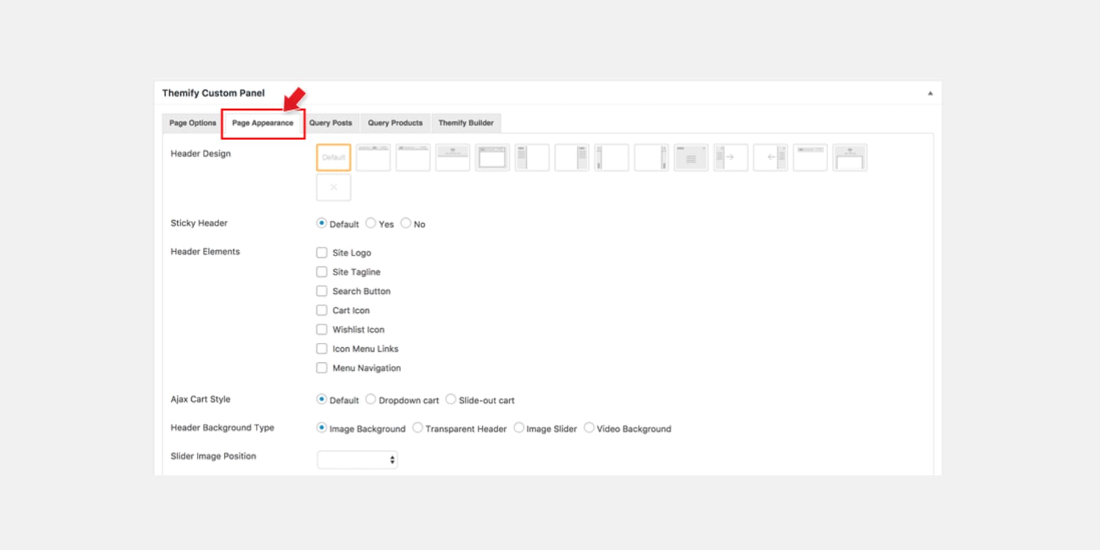Open the Slider Image Position dropdown

click(357, 459)
